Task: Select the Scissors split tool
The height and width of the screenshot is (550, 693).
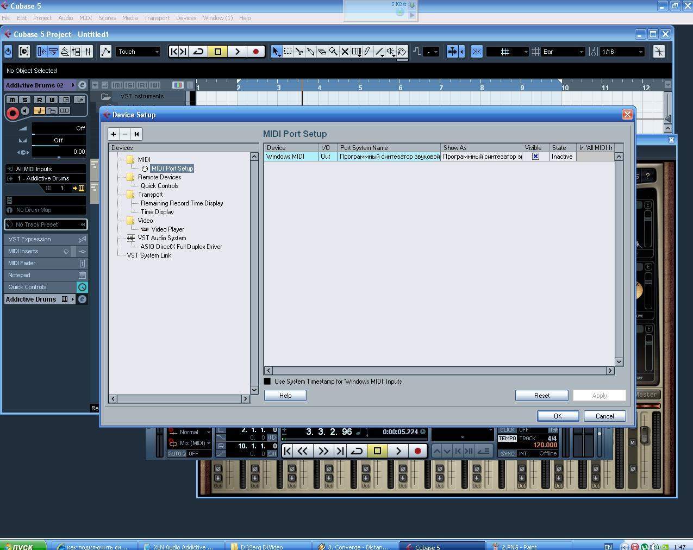Action: coord(299,52)
